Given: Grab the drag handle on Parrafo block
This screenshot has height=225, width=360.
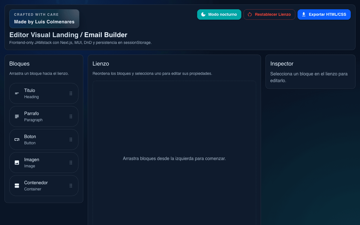Looking at the screenshot, I should (71, 116).
